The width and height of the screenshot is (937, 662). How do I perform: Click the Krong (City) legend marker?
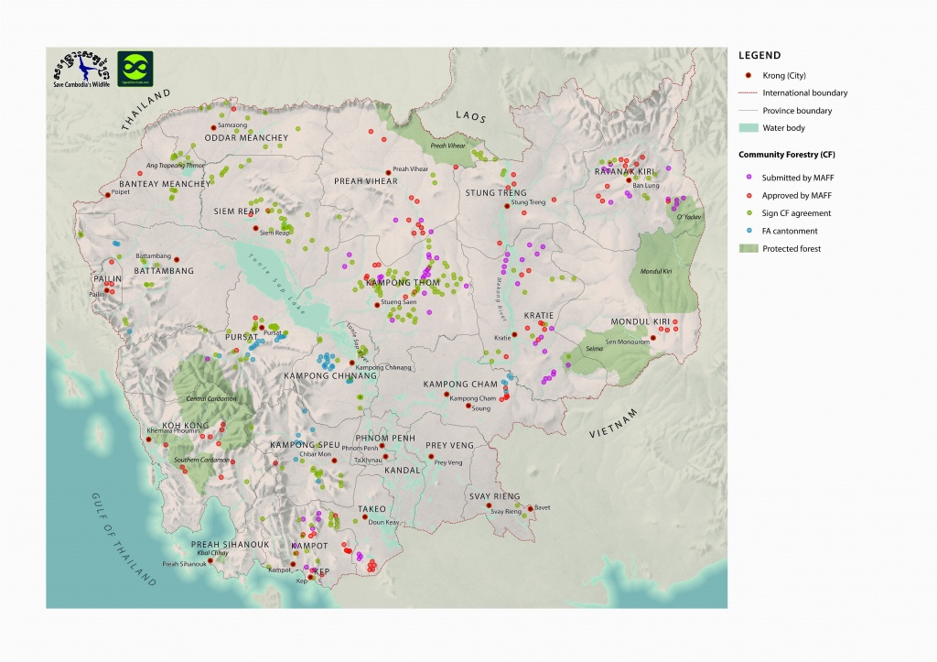click(748, 76)
